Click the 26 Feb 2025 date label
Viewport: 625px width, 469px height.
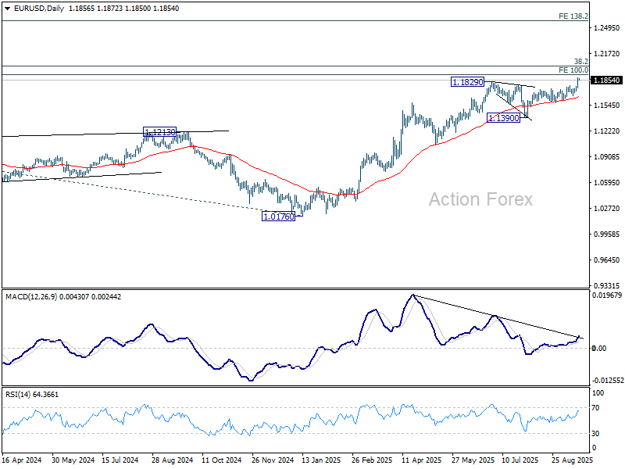(x=373, y=460)
